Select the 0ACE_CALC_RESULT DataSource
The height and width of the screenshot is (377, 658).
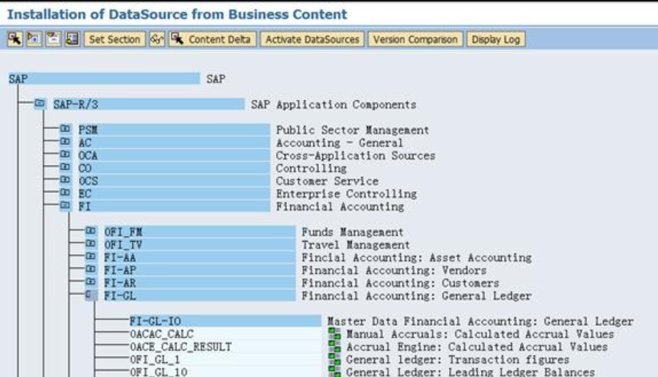(x=225, y=346)
